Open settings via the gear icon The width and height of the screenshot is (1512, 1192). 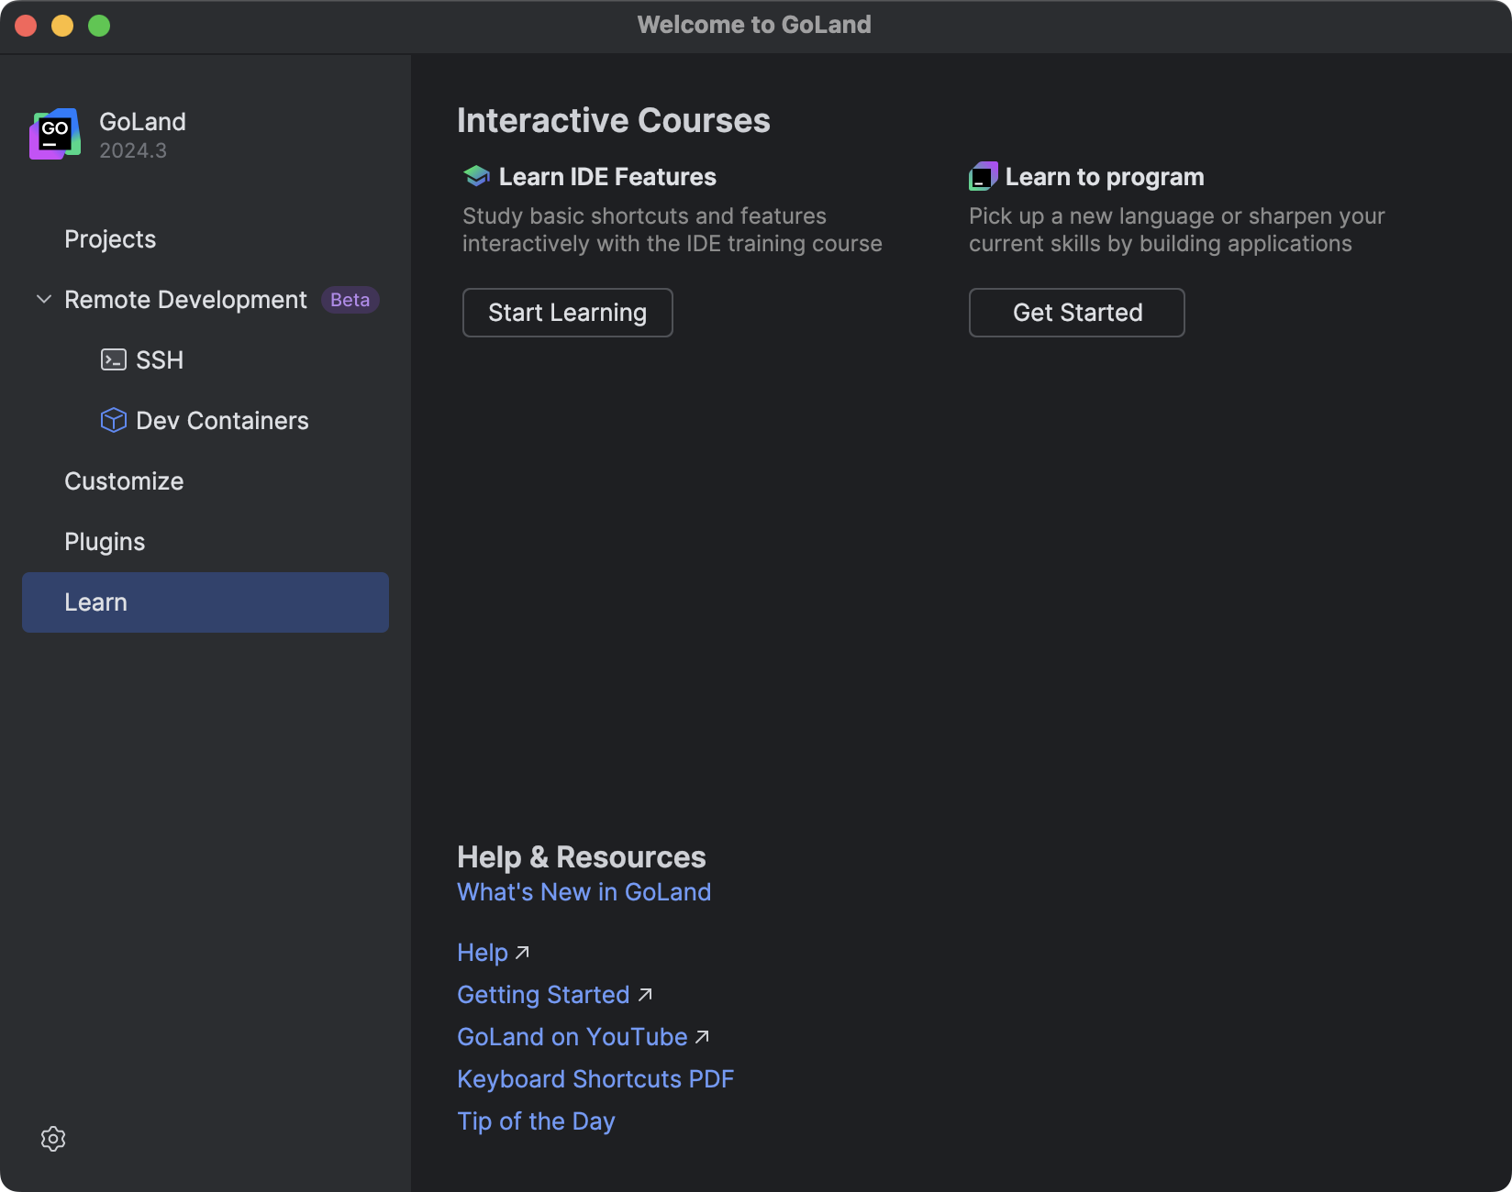[53, 1139]
